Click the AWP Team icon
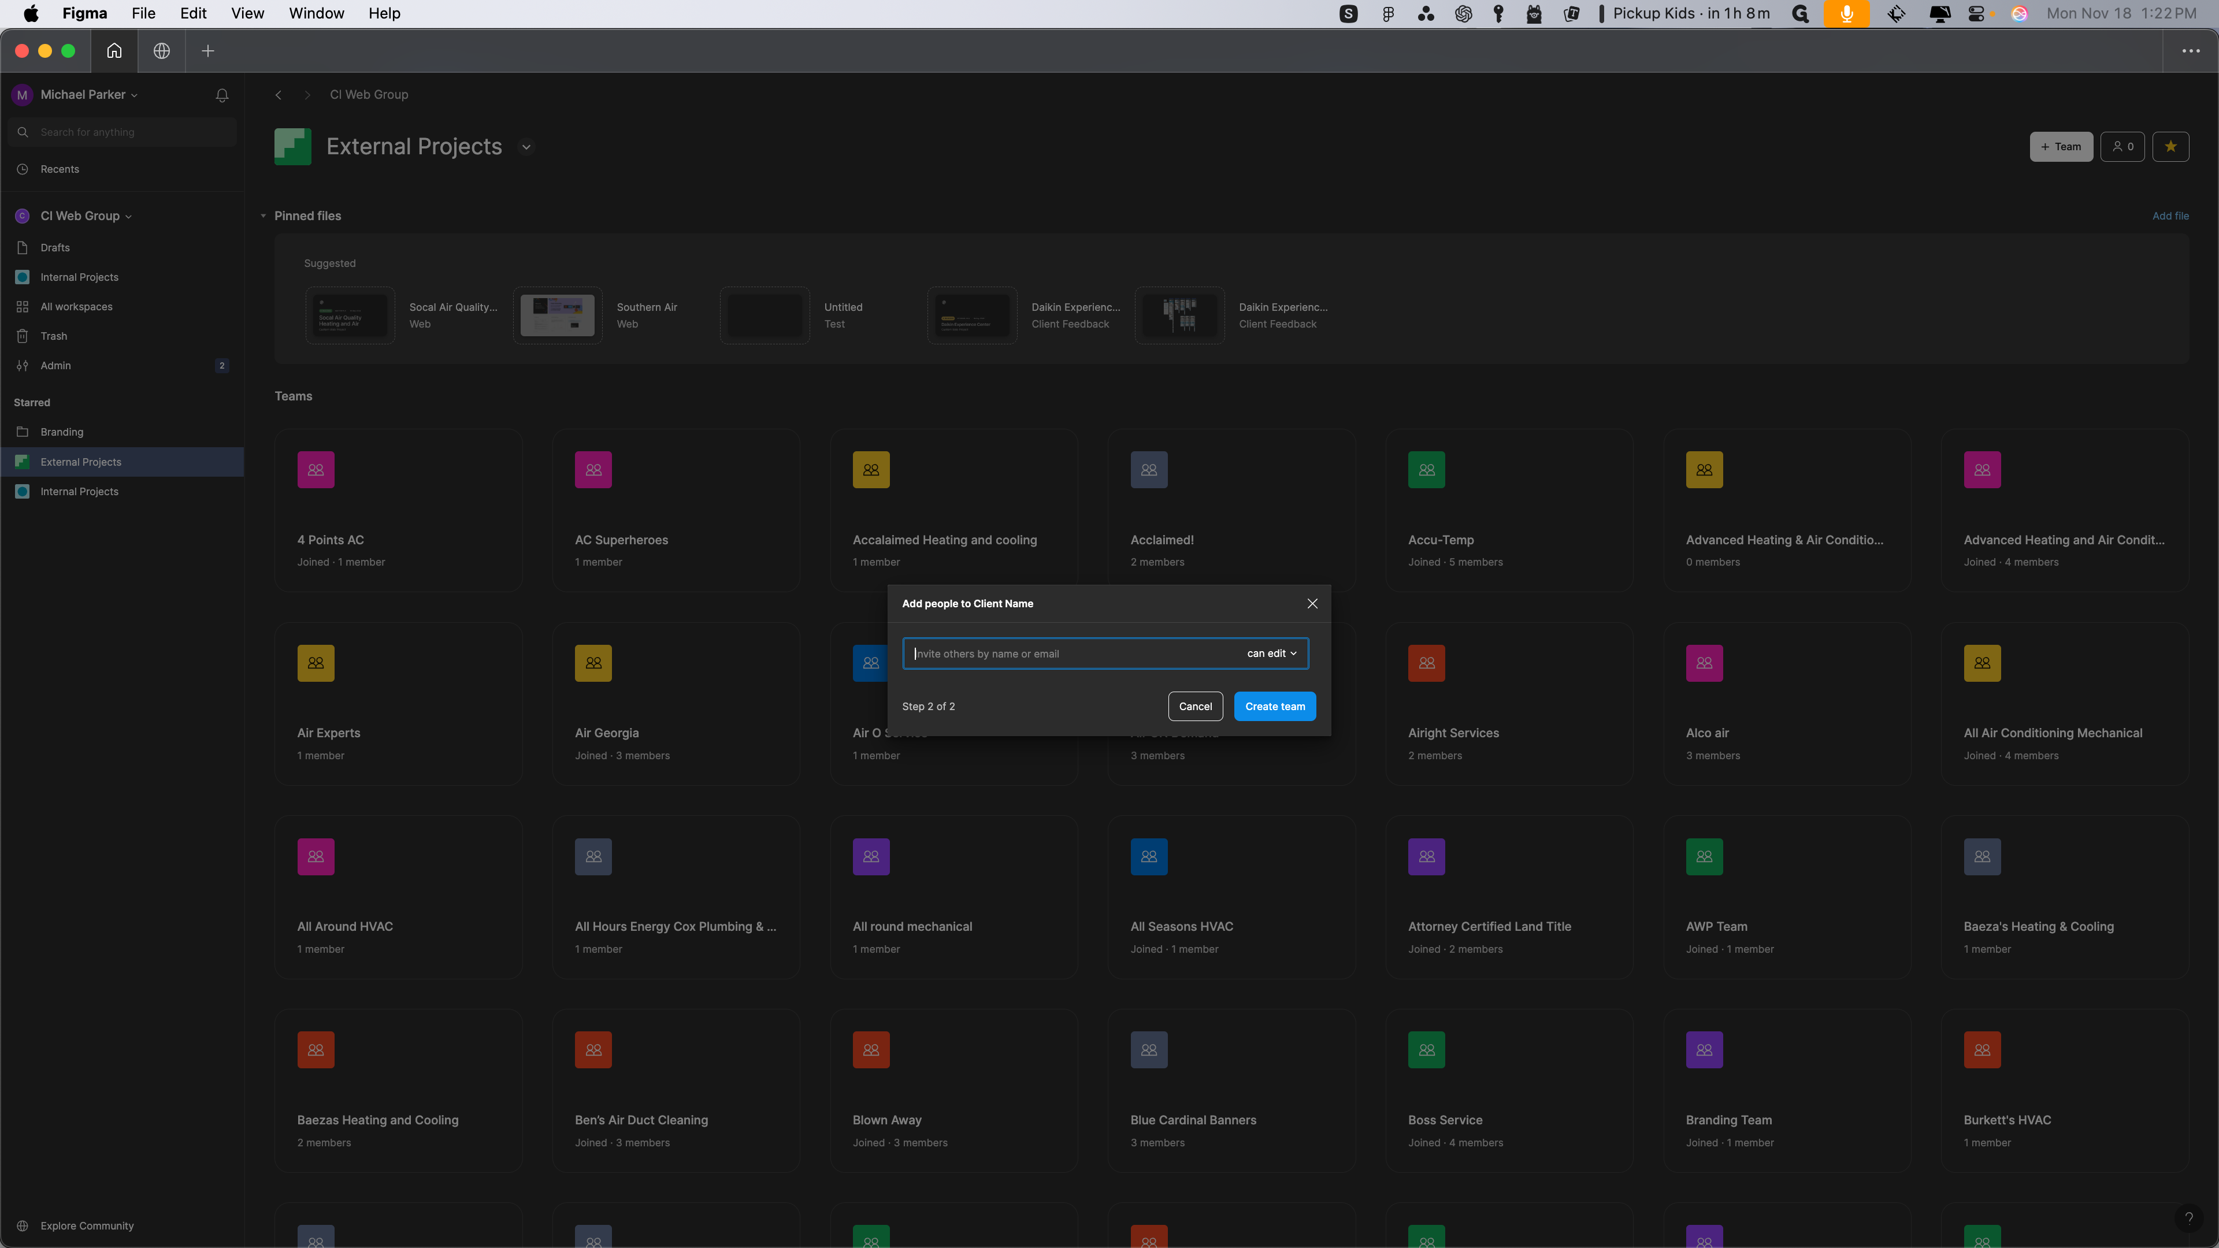This screenshot has height=1248, width=2219. click(x=1704, y=856)
